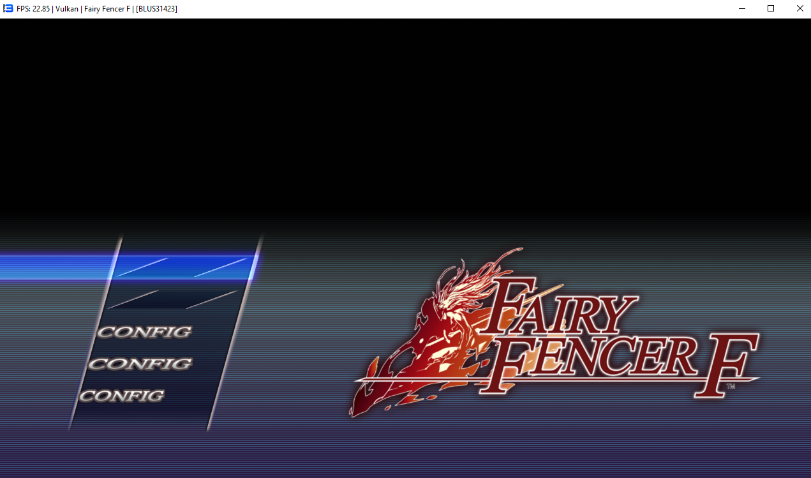Click the small TM trademark symbol by the logo
The width and height of the screenshot is (811, 478).
[731, 386]
